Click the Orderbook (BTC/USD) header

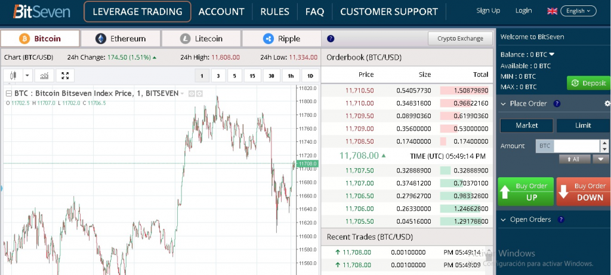pos(364,58)
